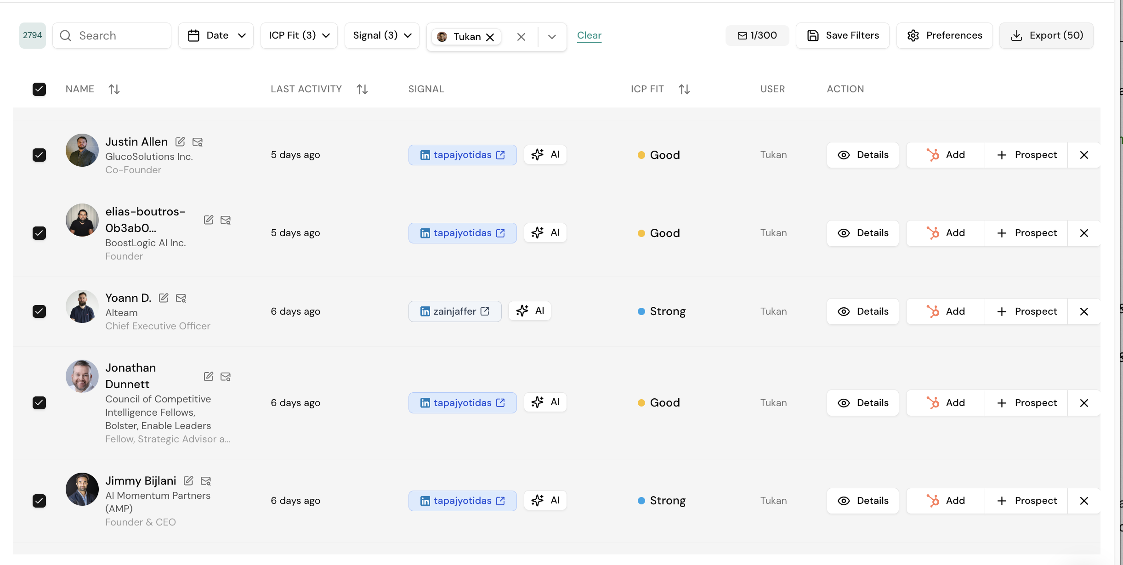Screen dimensions: 1123x565
Task: Uncheck Jimmy Bijlani's row checkbox
Action: pyautogui.click(x=40, y=501)
